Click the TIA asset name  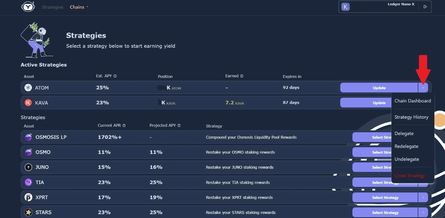(40, 182)
